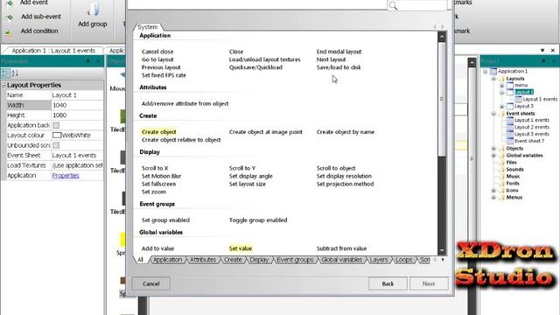Screen dimensions: 560x315
Task: Click the Files folder icon
Action: point(501,163)
